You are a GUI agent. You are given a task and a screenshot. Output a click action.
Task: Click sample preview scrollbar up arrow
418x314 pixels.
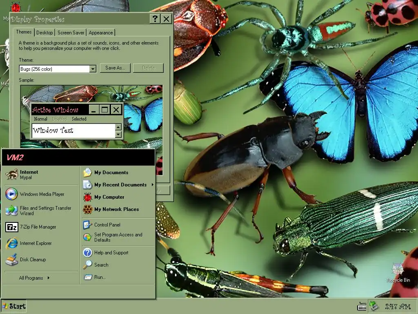click(x=118, y=127)
